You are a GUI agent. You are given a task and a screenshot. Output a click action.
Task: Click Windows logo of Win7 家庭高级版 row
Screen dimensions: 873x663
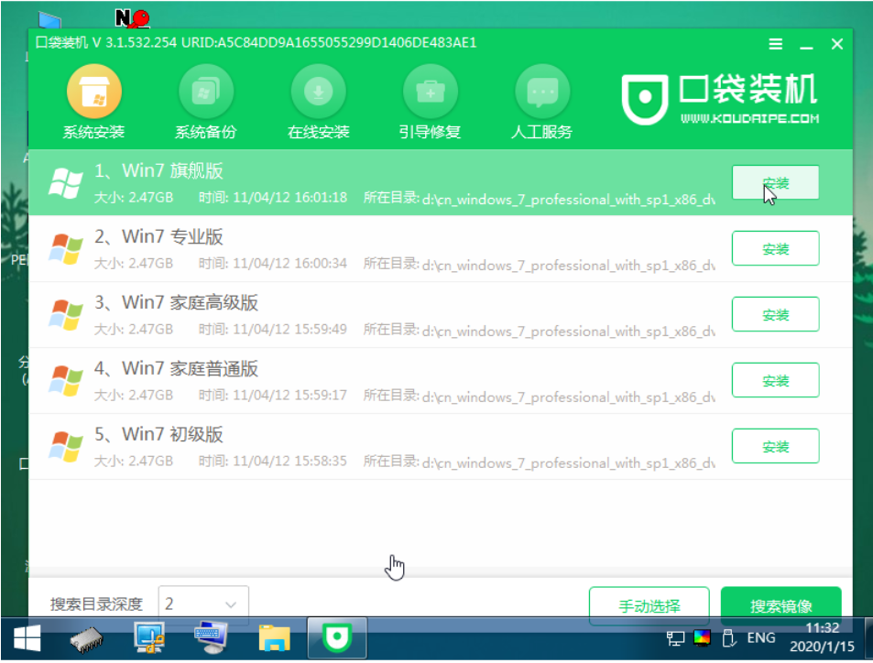pos(66,314)
